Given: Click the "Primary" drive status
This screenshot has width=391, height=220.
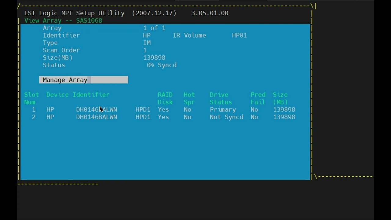Looking at the screenshot, I should click(223, 109).
